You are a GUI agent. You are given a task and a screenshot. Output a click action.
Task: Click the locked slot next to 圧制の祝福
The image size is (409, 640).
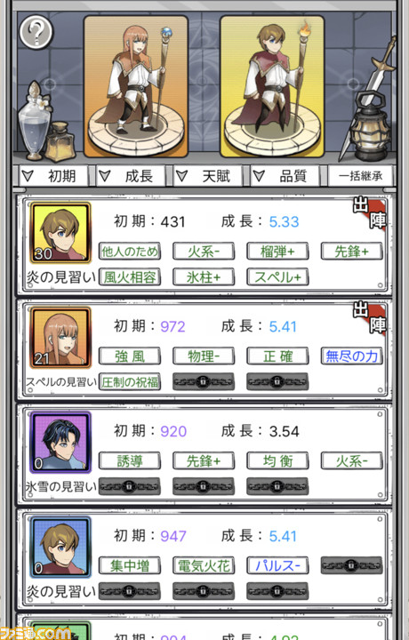pos(204,382)
